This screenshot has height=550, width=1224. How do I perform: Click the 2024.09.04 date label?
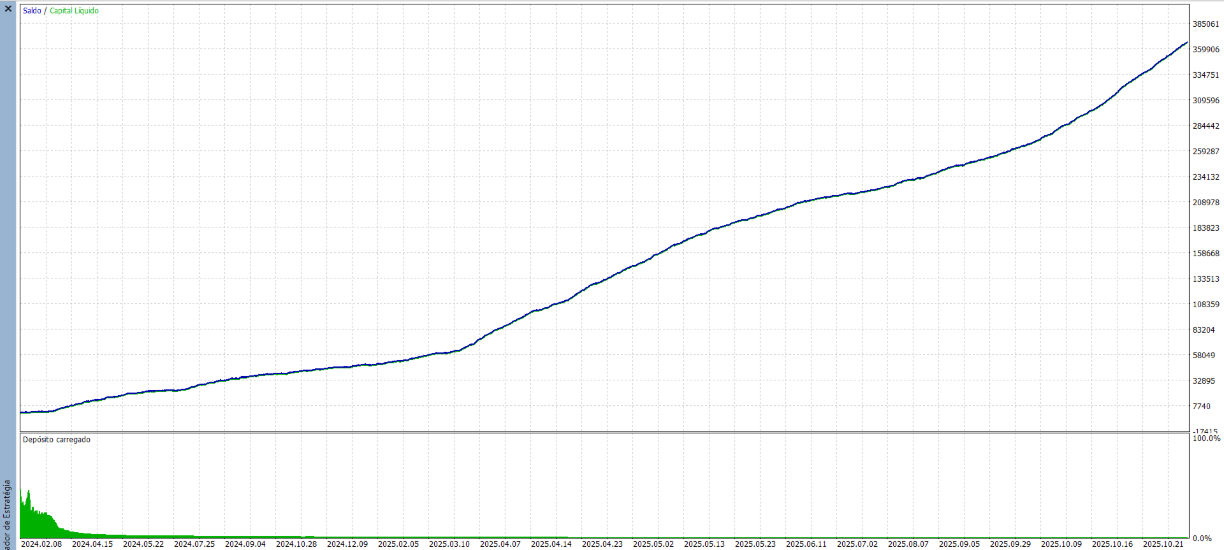coord(245,544)
